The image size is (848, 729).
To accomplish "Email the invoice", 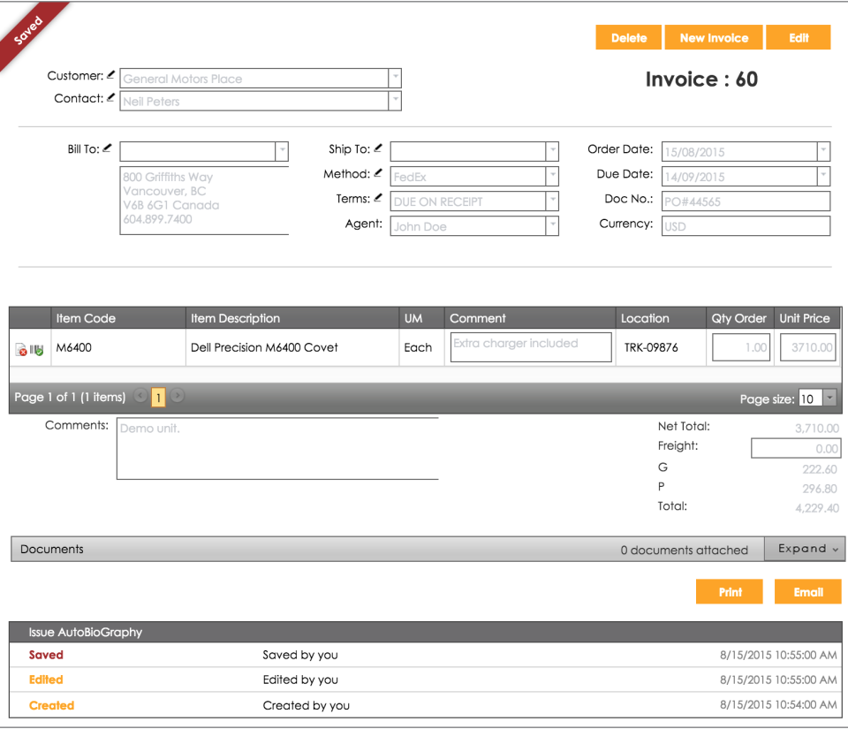I will (x=808, y=592).
